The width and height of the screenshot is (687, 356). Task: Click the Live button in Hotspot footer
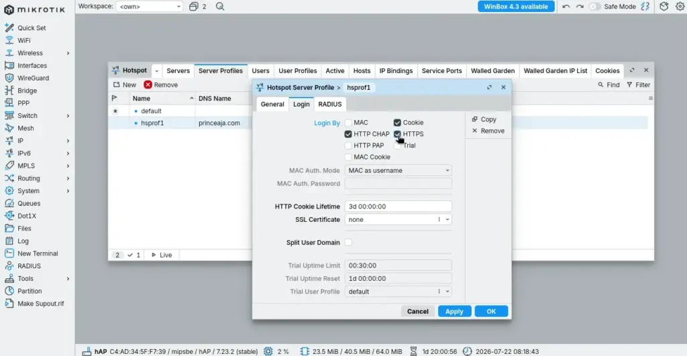162,255
